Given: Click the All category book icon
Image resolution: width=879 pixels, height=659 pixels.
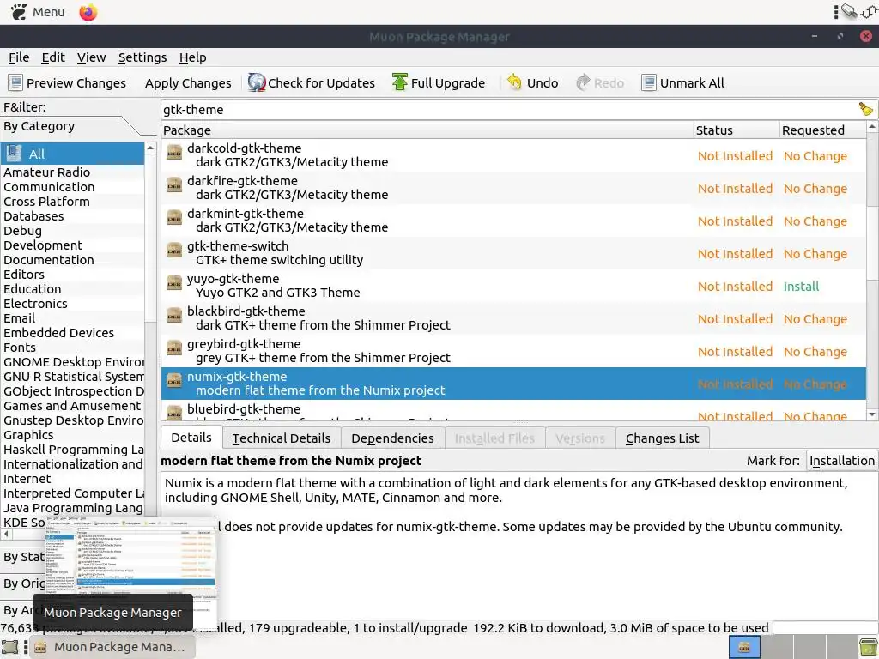Looking at the screenshot, I should (x=14, y=154).
